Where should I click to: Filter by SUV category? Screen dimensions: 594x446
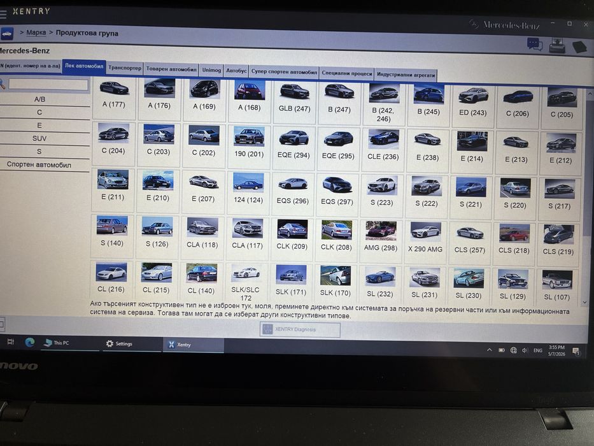[x=39, y=138]
